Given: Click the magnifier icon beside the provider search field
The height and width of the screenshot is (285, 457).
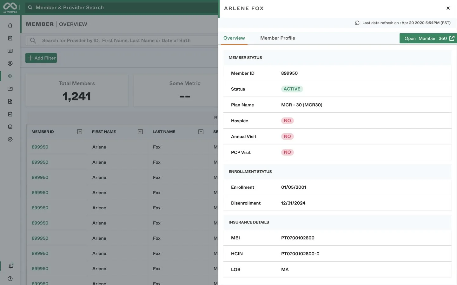Looking at the screenshot, I should pyautogui.click(x=33, y=41).
